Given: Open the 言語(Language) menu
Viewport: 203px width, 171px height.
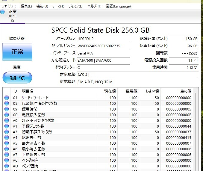Looking at the screenshot, I should pos(118,6).
